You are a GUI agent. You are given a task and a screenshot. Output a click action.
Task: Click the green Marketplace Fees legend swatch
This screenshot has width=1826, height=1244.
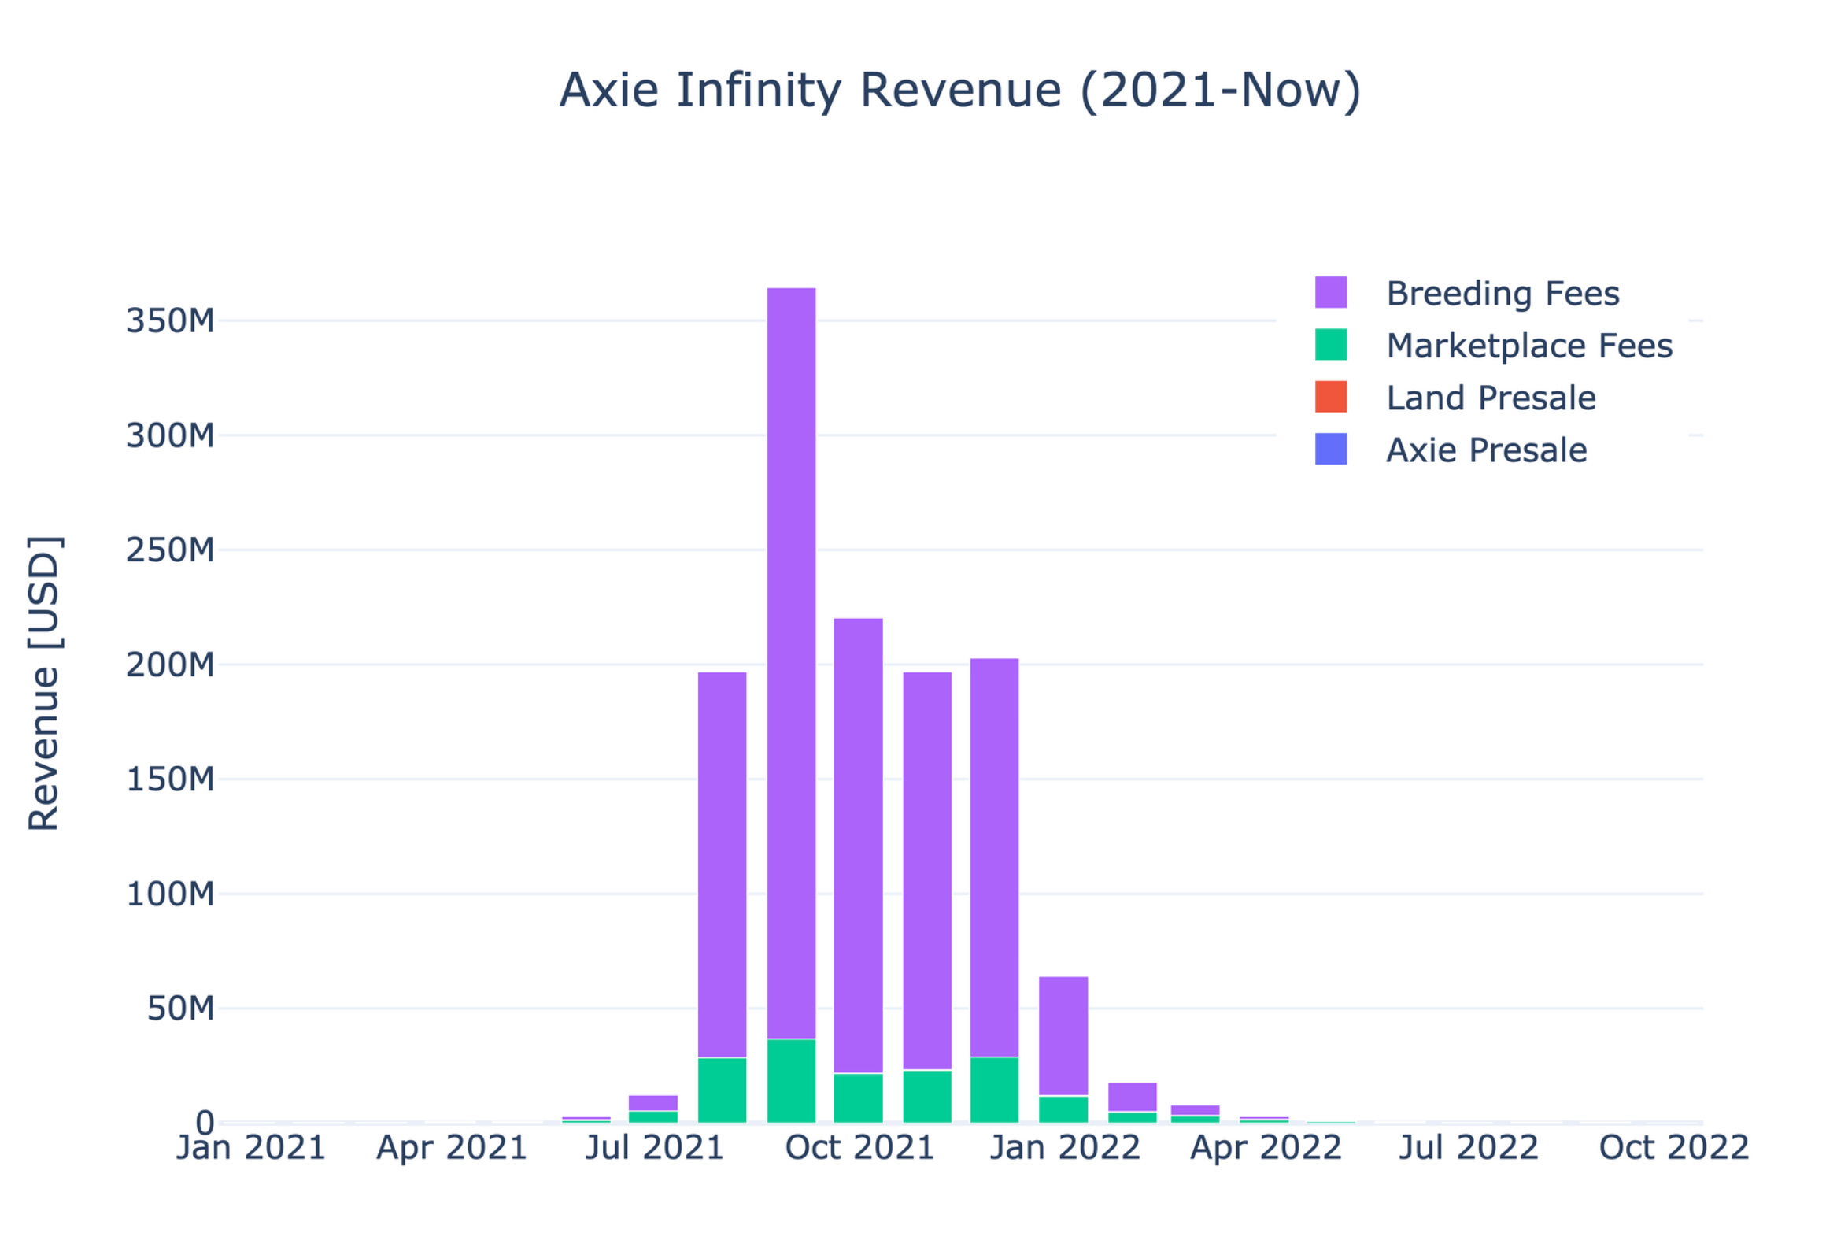click(x=1331, y=345)
